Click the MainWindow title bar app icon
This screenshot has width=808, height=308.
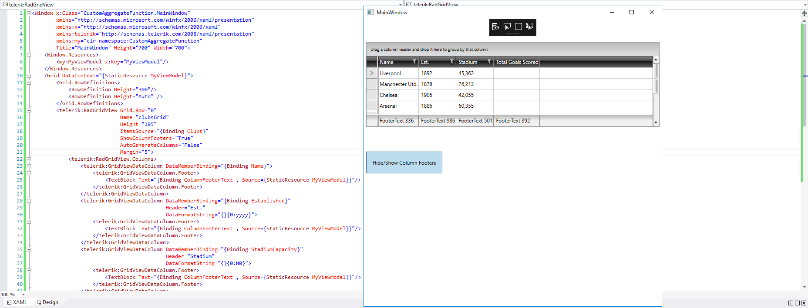point(370,12)
